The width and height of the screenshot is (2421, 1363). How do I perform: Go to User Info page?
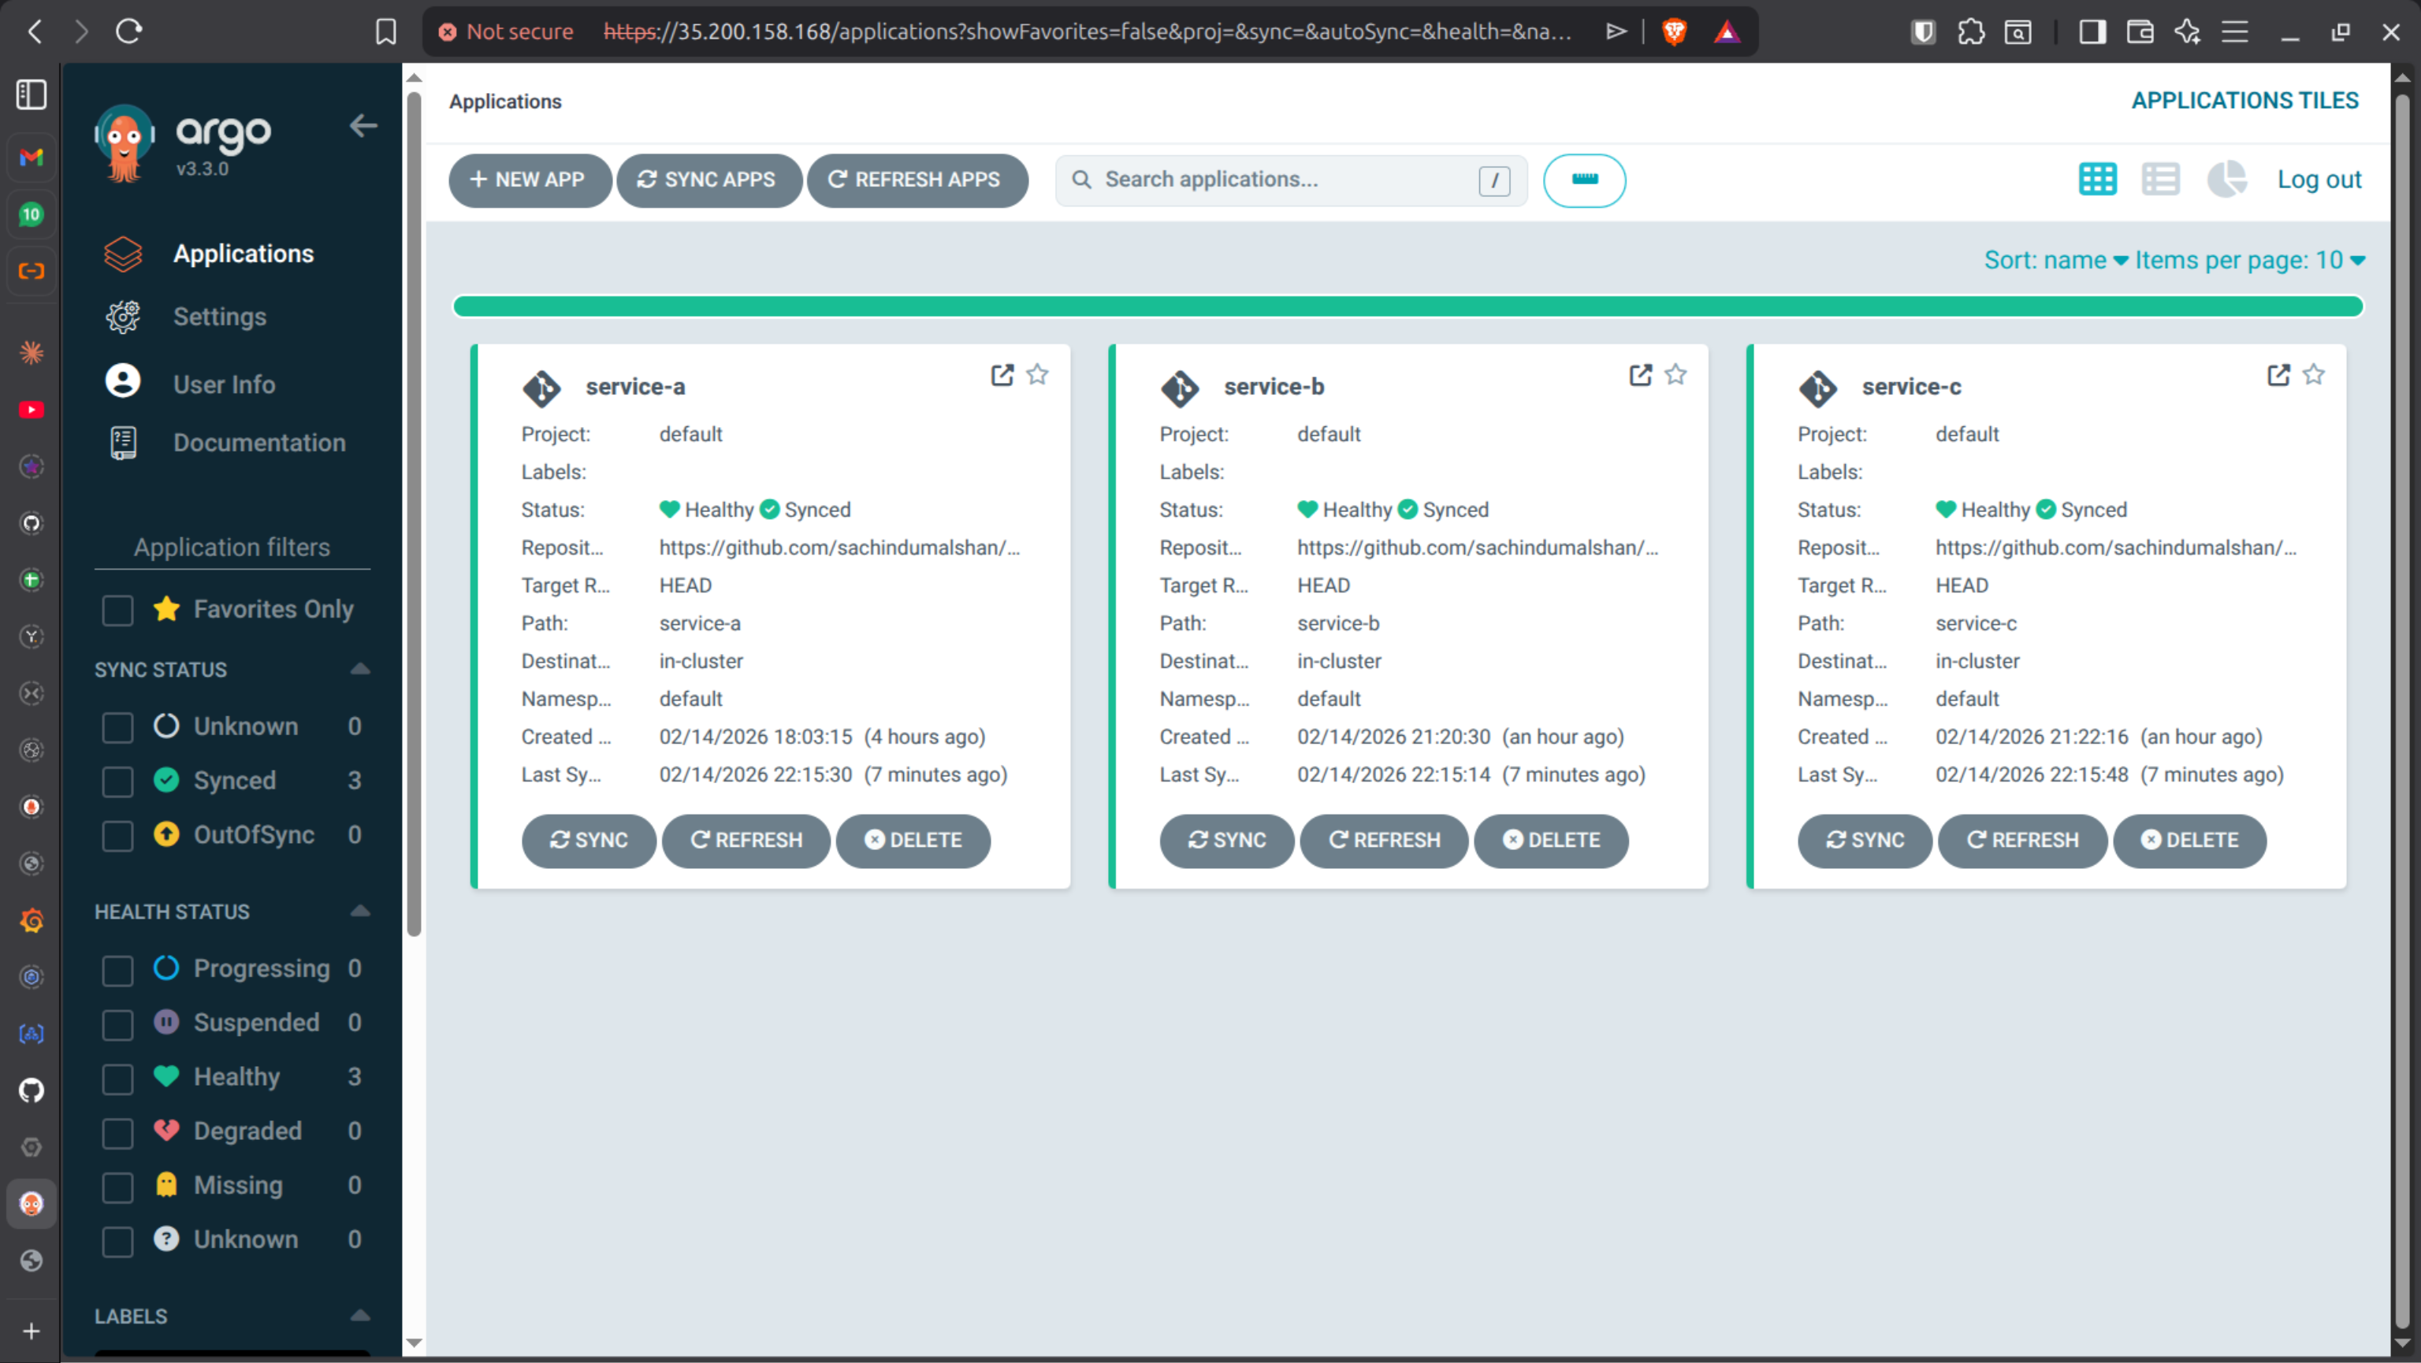[224, 384]
